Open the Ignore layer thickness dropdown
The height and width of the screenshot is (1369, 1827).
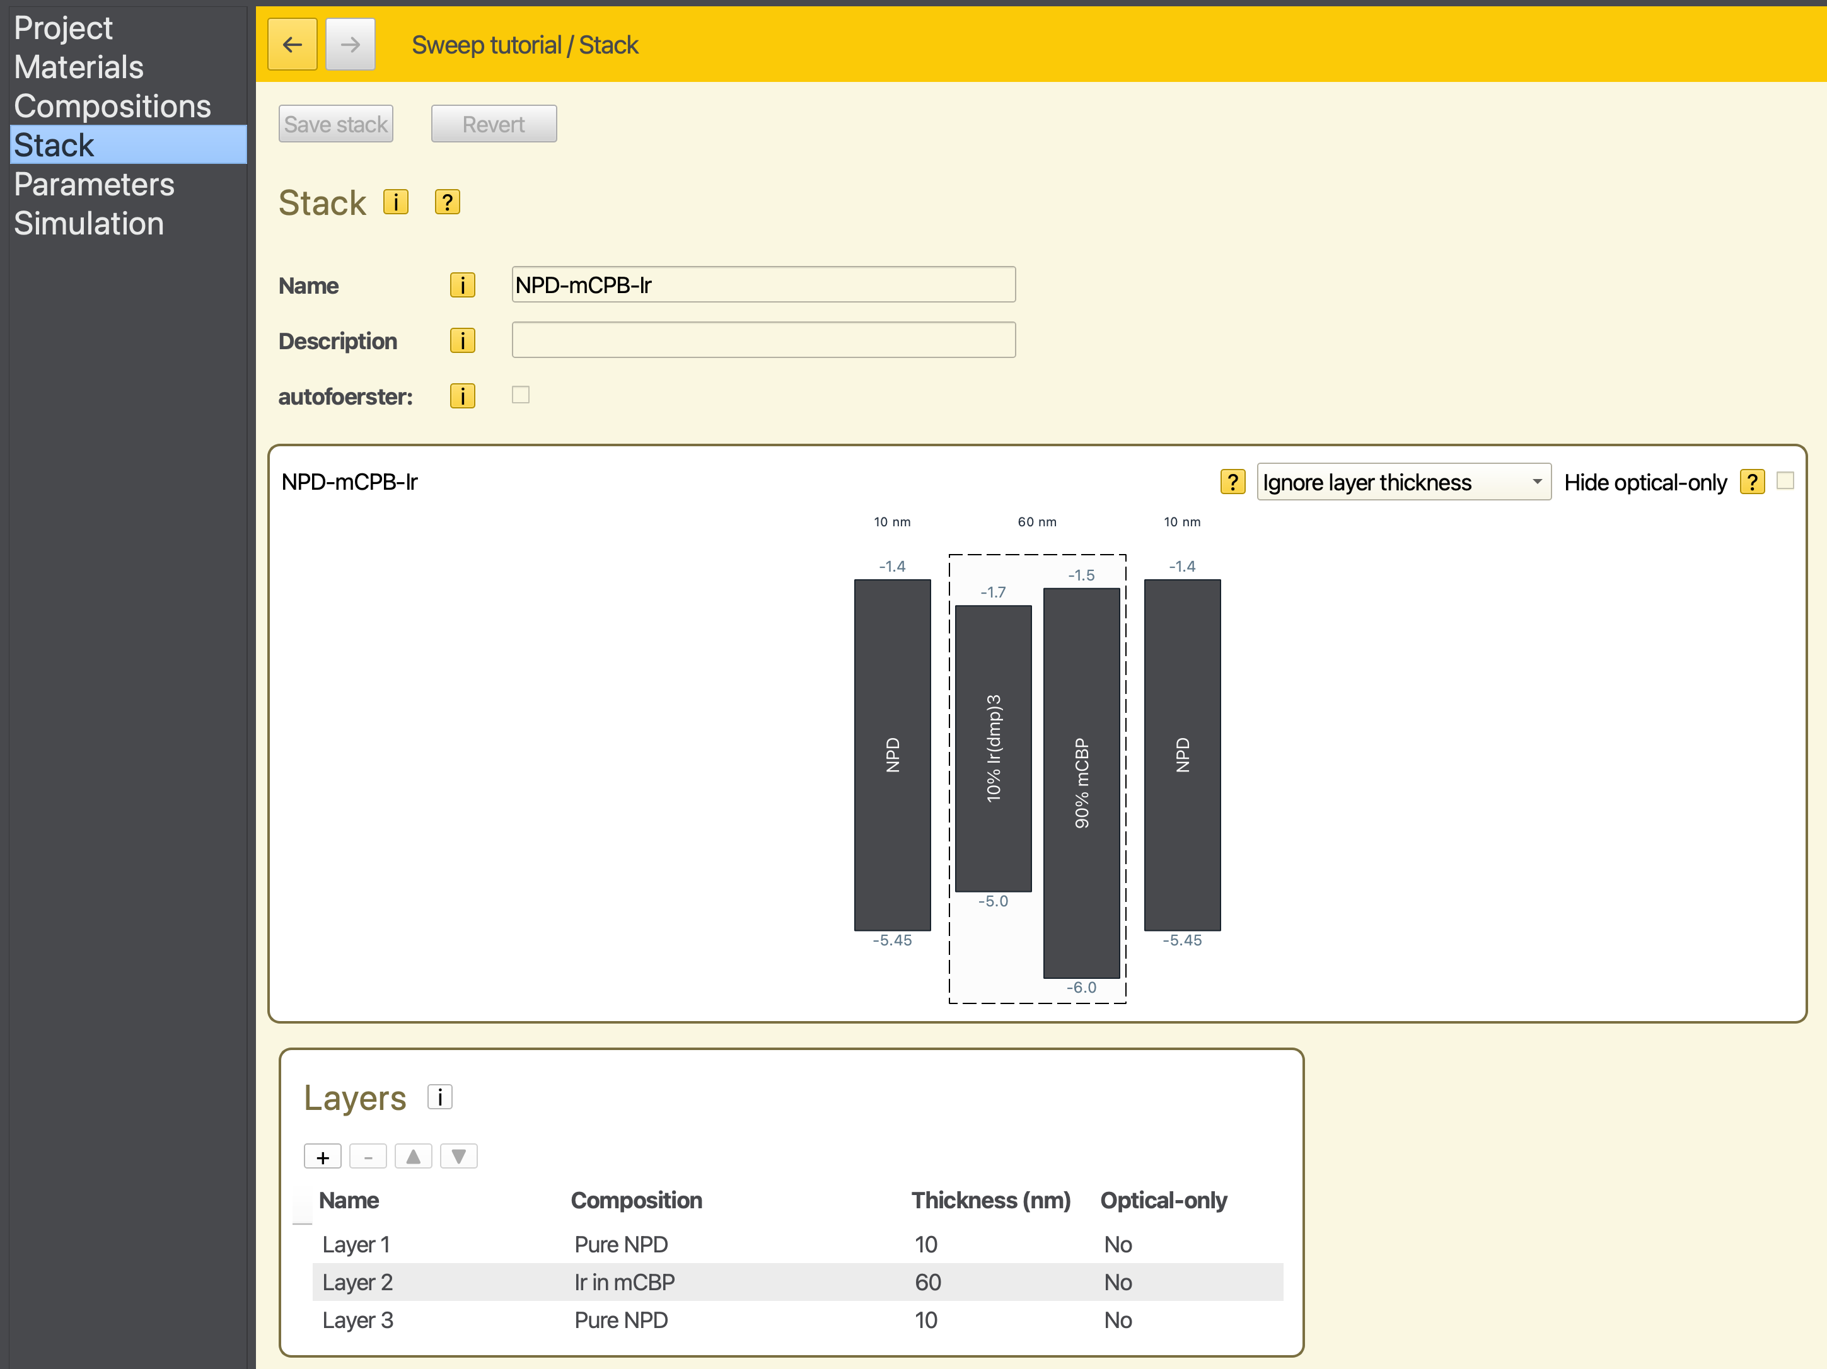click(1403, 482)
